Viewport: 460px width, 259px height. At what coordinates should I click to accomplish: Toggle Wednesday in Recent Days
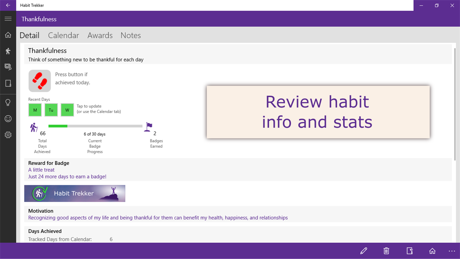coord(67,110)
